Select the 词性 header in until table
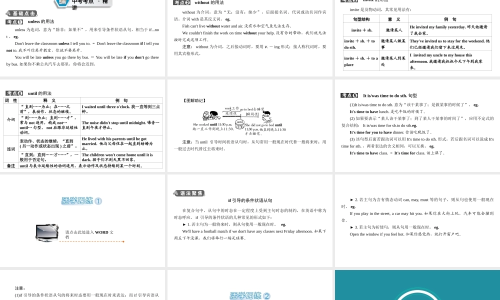This screenshot has height=300, width=500. [11, 100]
